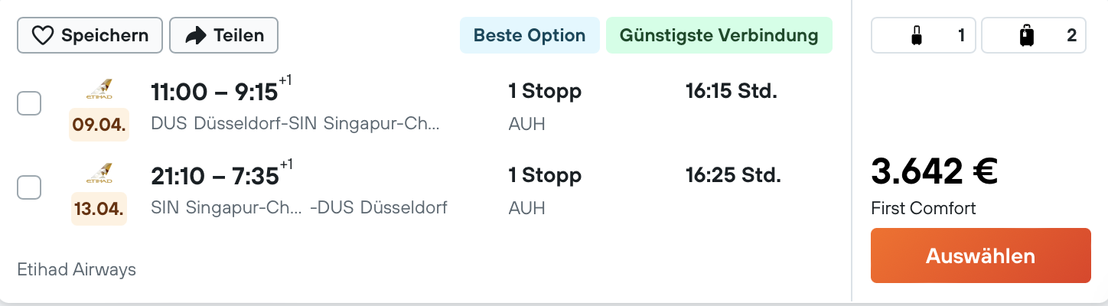Click the Etihad logo on return flight
This screenshot has height=306, width=1108.
click(x=99, y=174)
